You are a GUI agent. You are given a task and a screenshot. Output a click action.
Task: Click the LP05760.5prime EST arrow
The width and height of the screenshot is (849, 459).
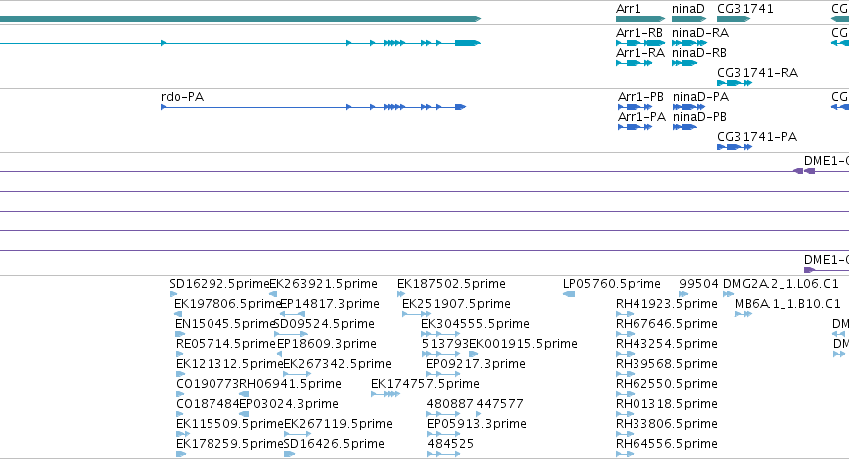pyautogui.click(x=569, y=294)
